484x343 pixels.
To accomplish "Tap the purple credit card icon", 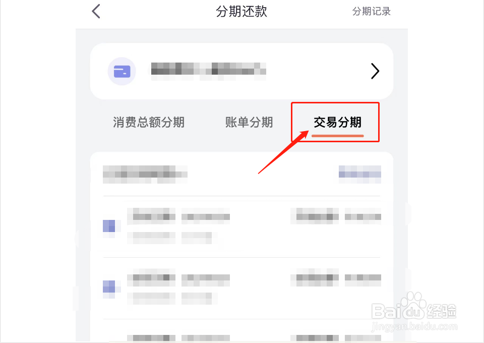I will [122, 71].
